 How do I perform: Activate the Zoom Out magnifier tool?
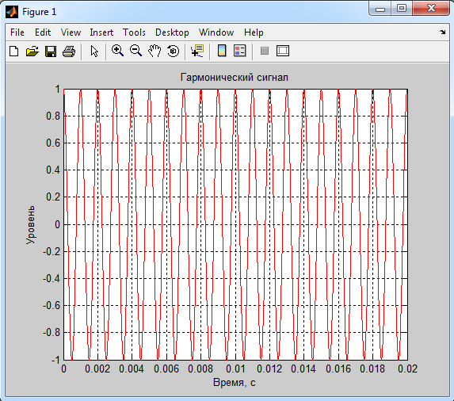click(135, 51)
